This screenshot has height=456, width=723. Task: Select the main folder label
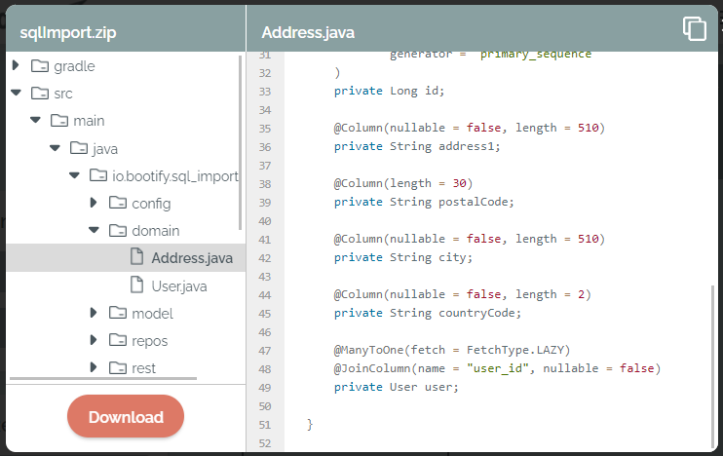(89, 121)
